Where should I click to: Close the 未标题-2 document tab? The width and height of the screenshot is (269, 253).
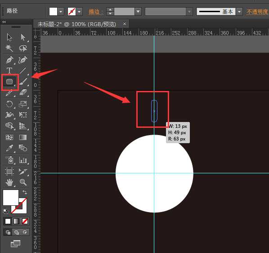click(x=125, y=24)
